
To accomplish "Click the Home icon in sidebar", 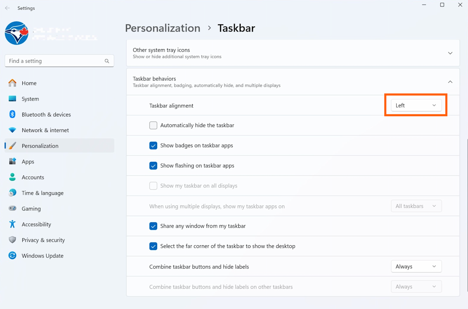I will [12, 83].
